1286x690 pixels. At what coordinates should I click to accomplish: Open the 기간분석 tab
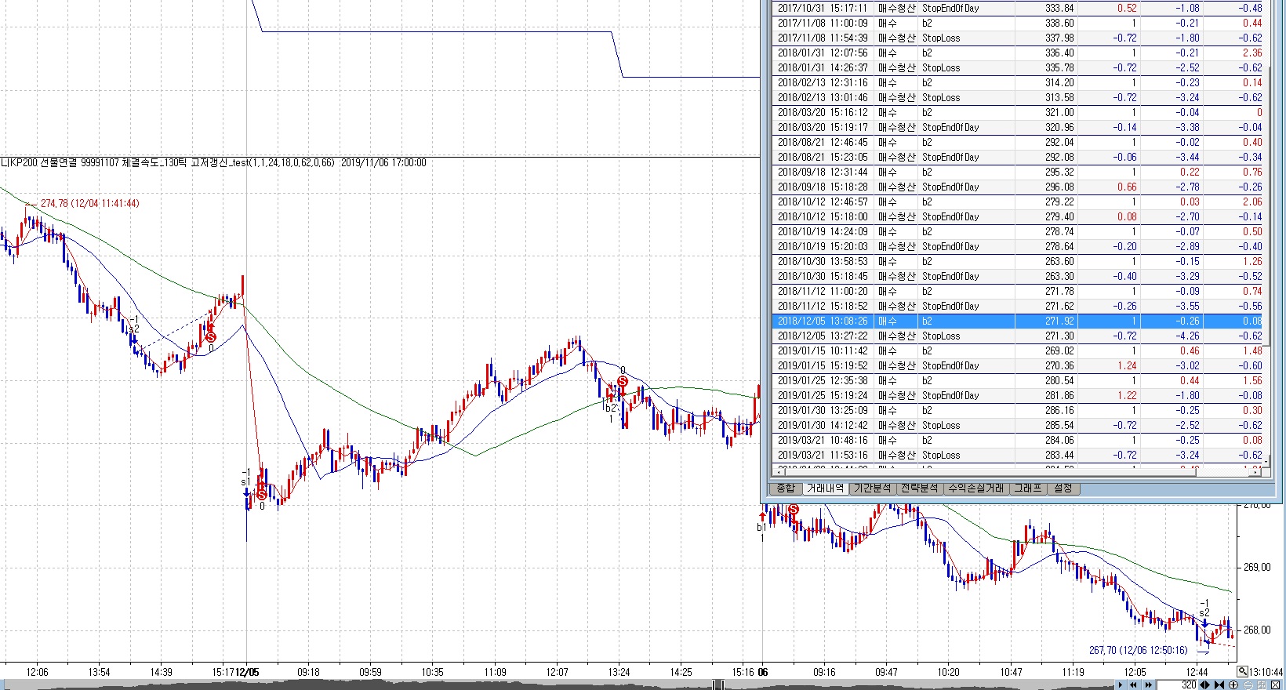pyautogui.click(x=872, y=488)
